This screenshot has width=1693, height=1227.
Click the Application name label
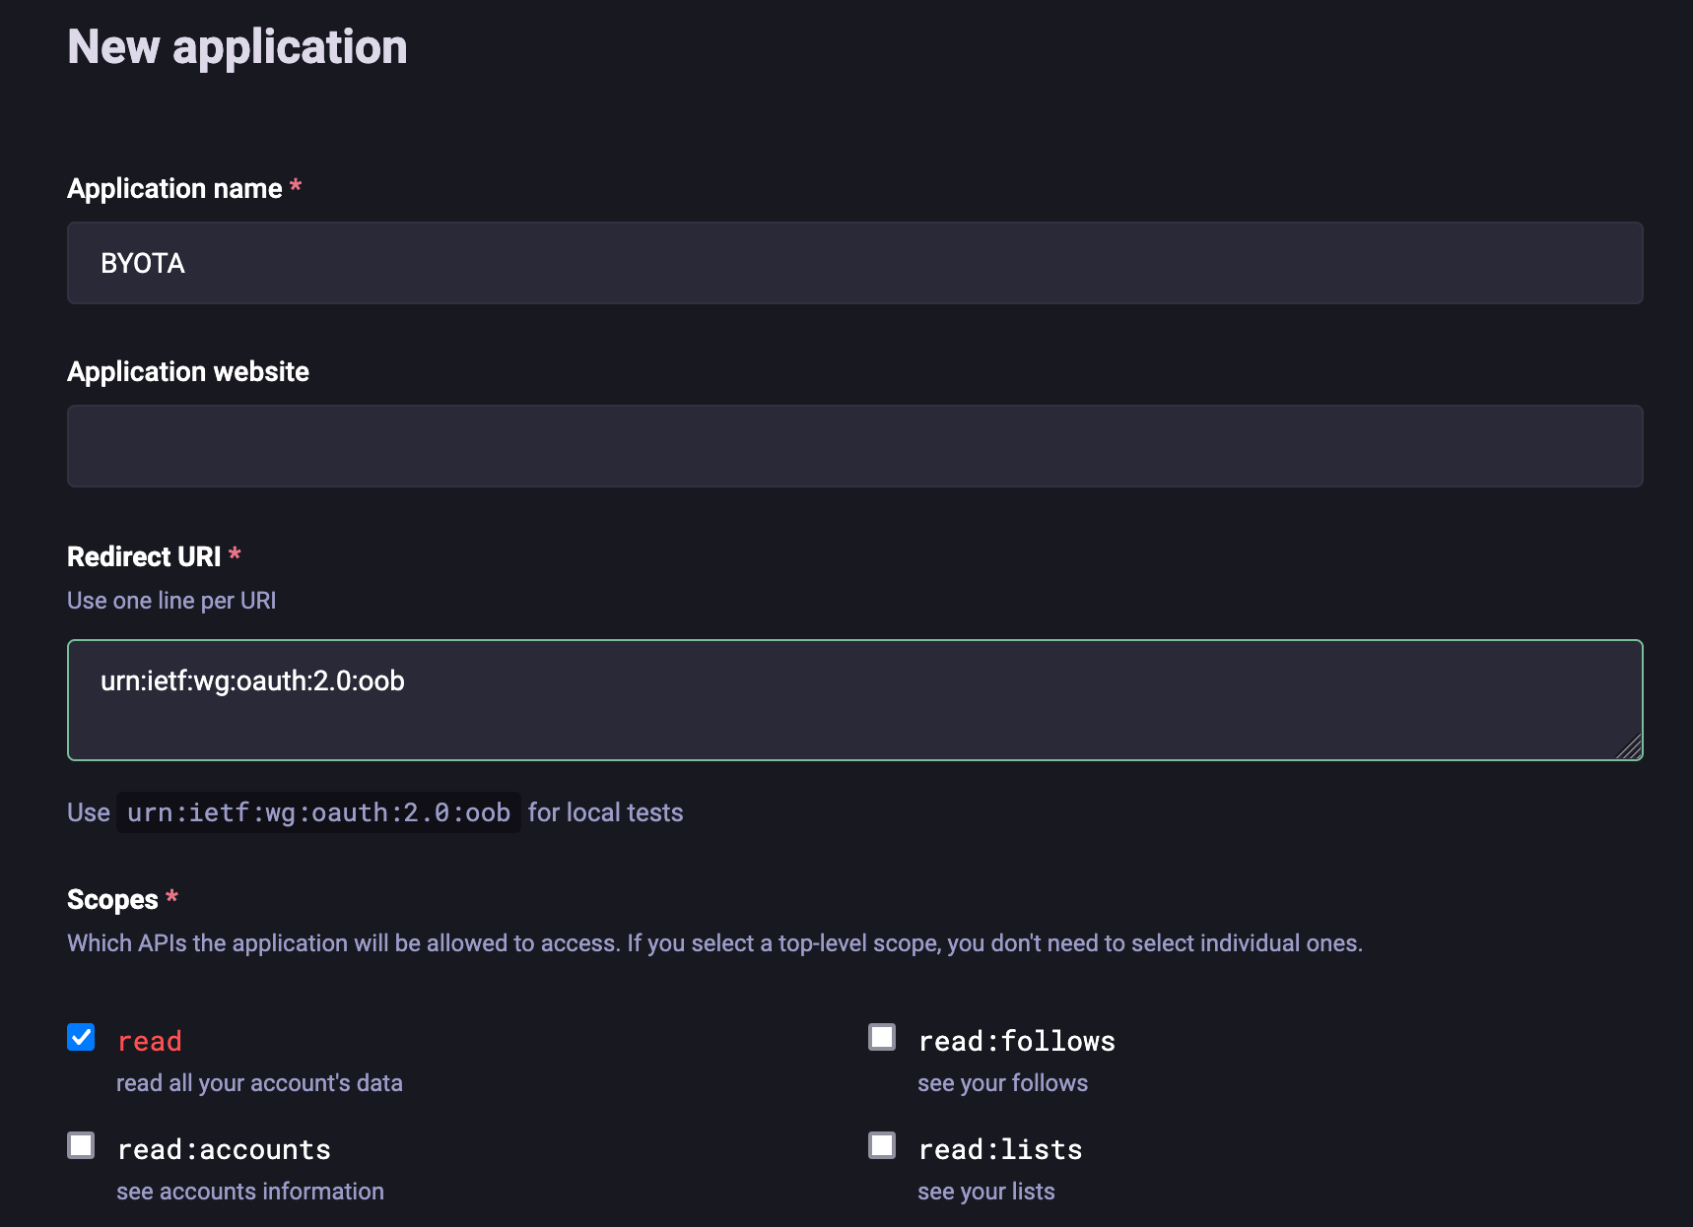coord(174,188)
